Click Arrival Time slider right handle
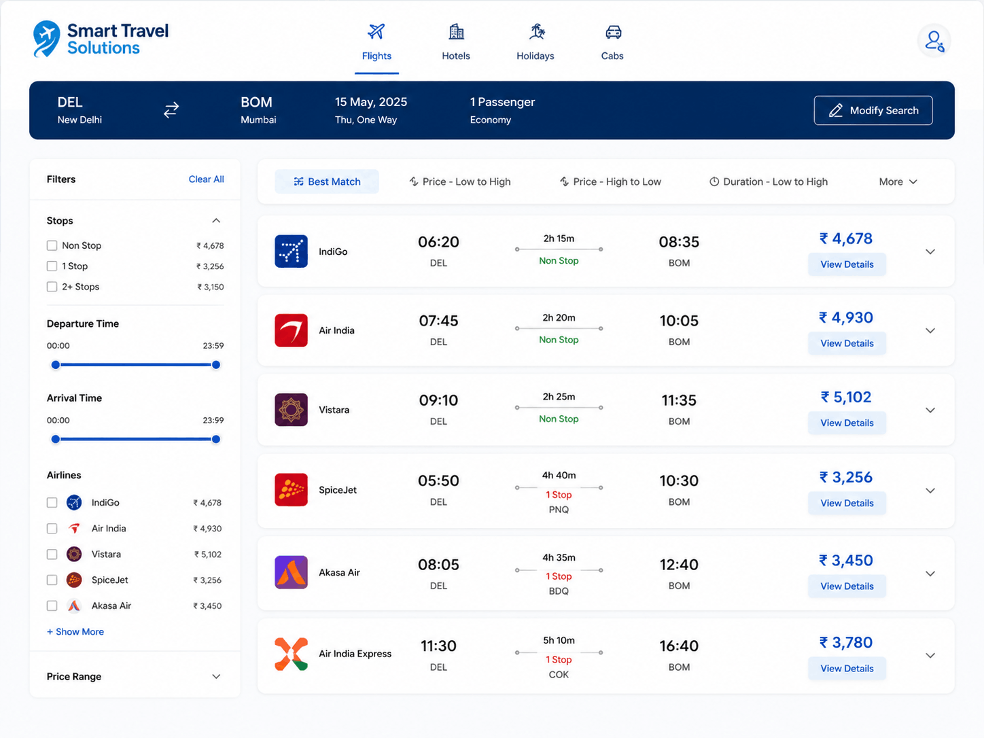 pos(216,440)
